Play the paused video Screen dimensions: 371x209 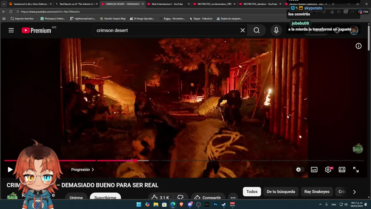click(x=10, y=170)
